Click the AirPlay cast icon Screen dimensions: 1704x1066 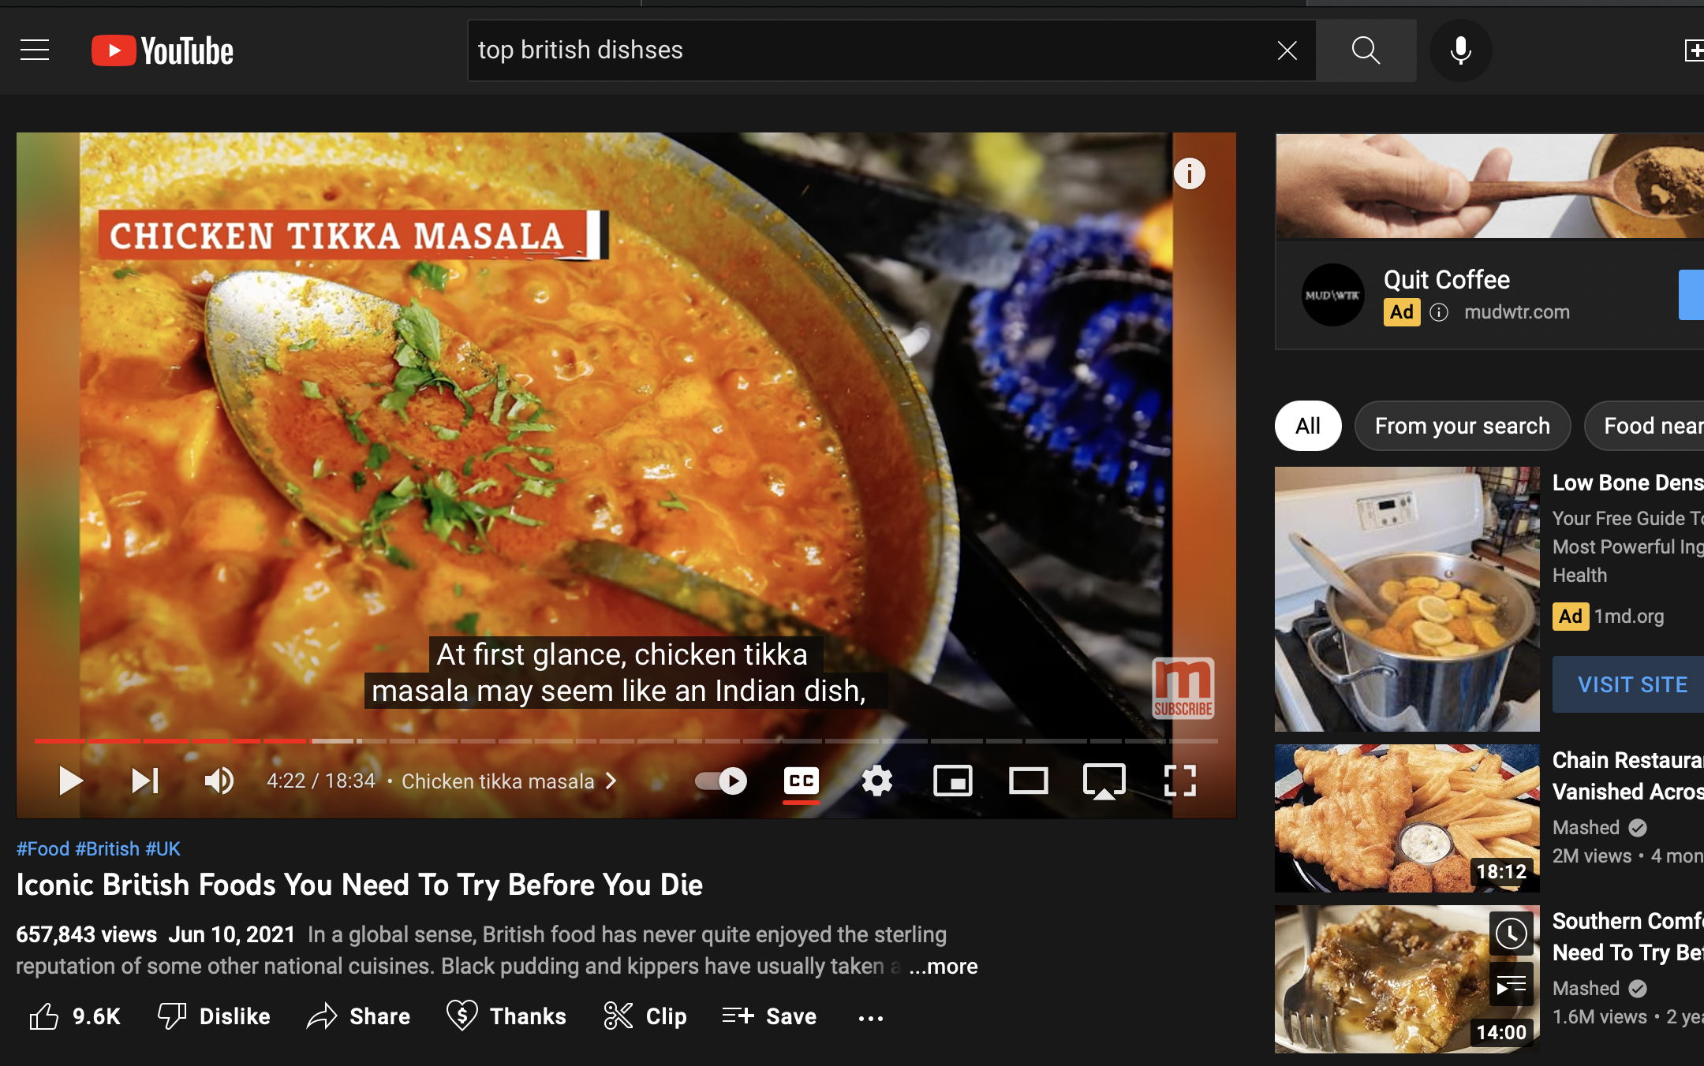[1104, 781]
